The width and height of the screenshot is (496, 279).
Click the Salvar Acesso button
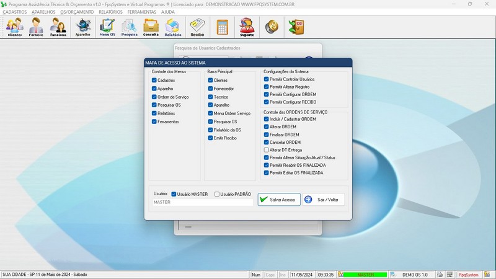(x=279, y=200)
